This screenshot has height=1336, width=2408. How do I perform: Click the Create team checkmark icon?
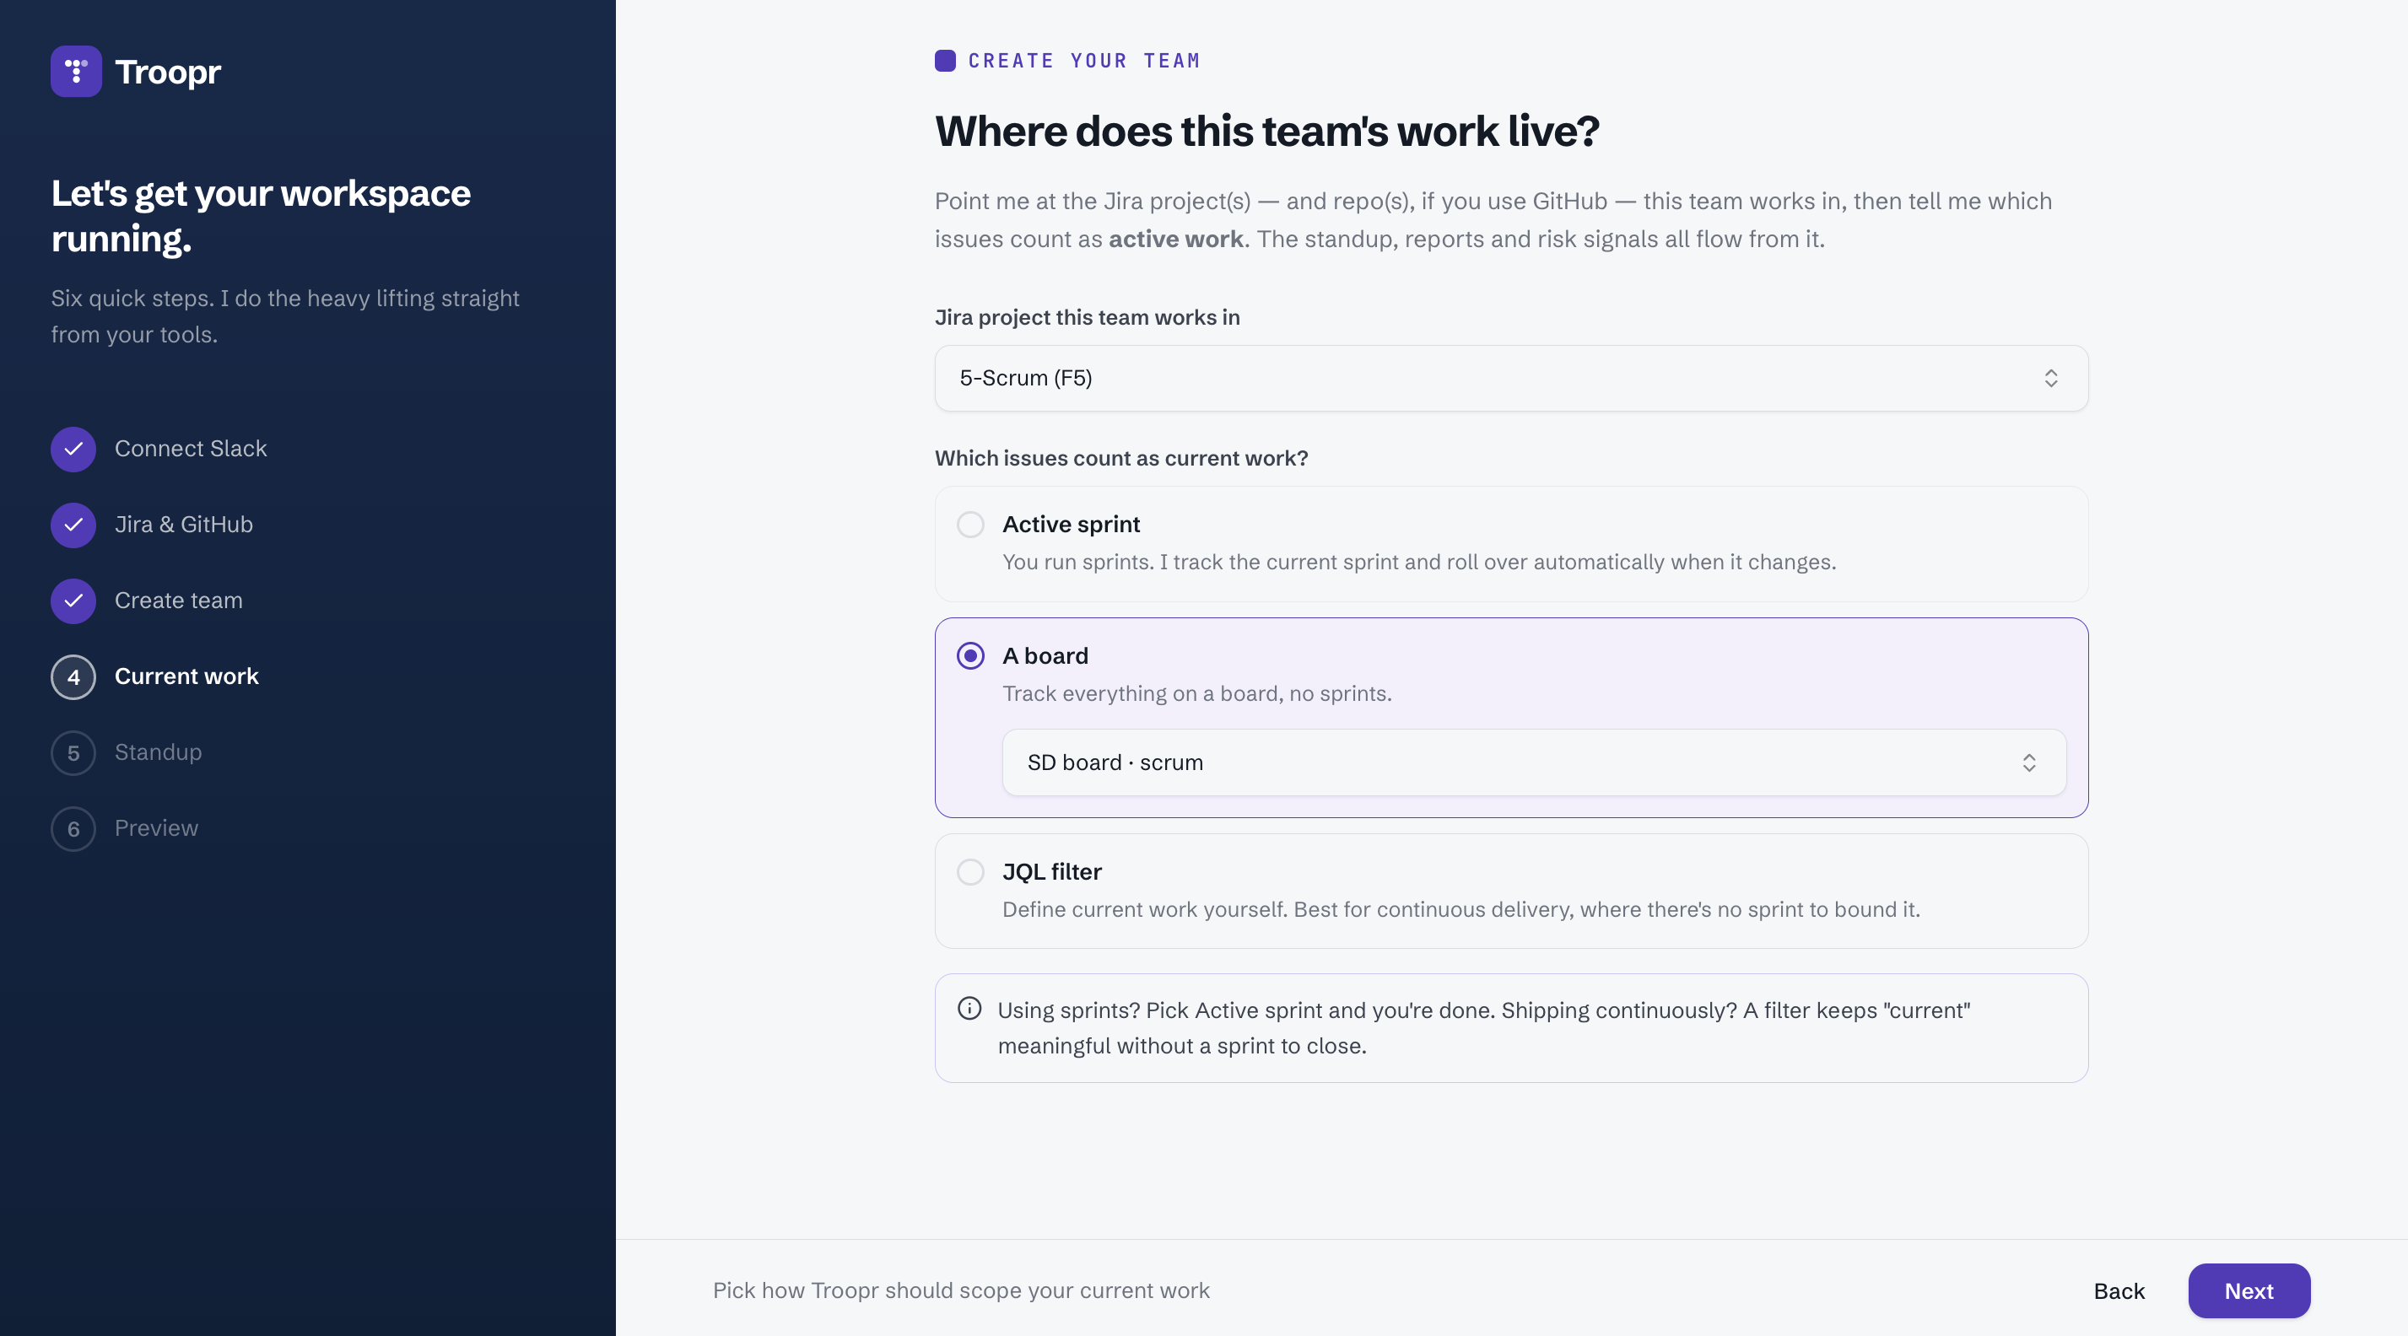[x=73, y=601]
